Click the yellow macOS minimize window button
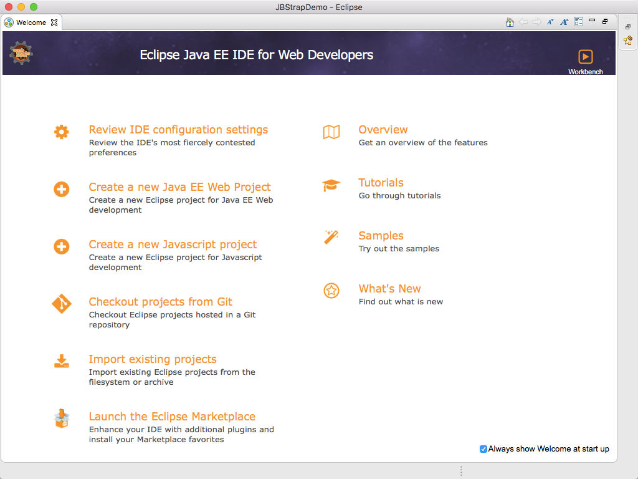 21,7
